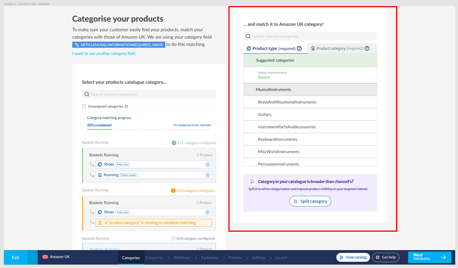Click the link icon on ARTICLEMODELINFORMATIONREQUIRED_NAME tag

point(77,45)
